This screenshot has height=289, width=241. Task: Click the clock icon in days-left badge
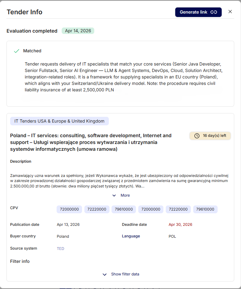[197, 136]
